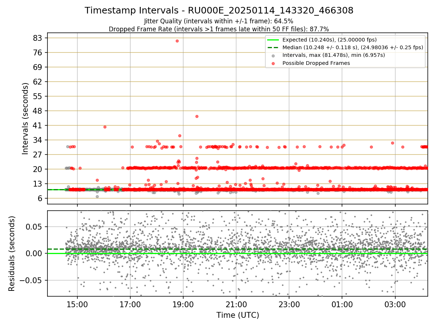
Task: Click the 0.05 residuals tick label
Action: click(x=34, y=227)
